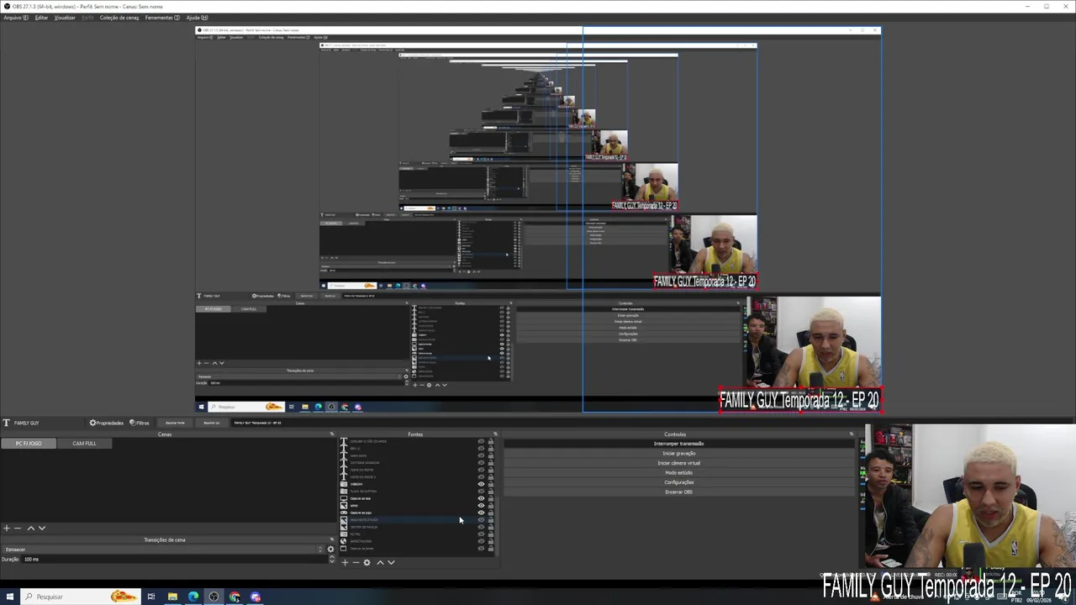Open transition properties gear icon
This screenshot has width=1076, height=605.
(330, 549)
